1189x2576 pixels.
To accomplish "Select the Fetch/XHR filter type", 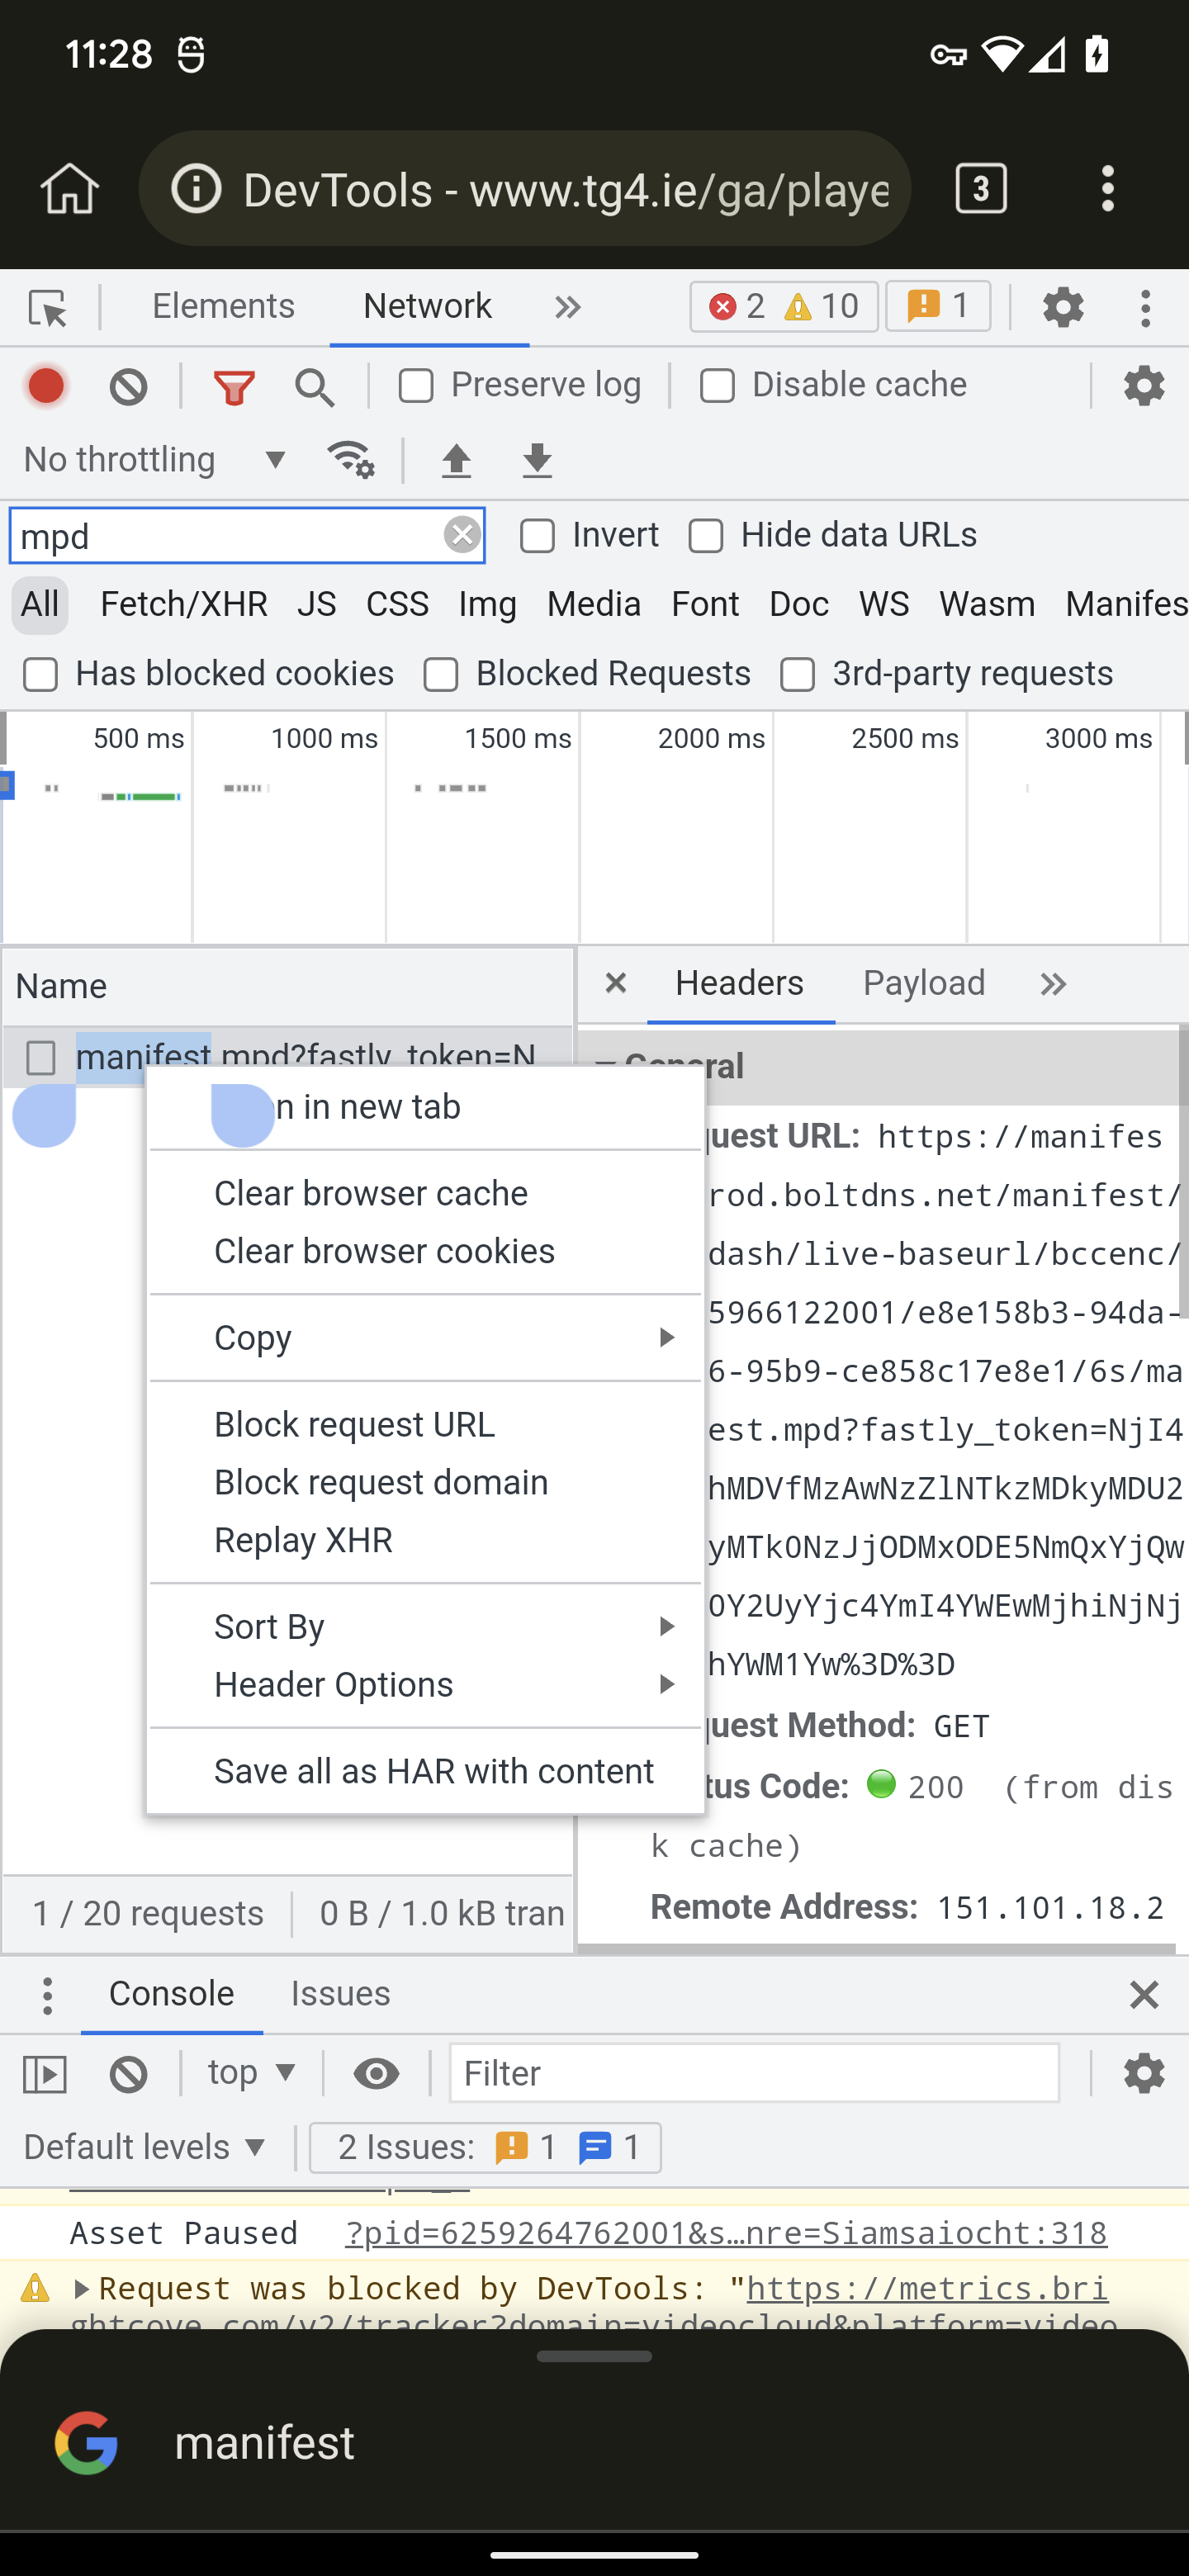I will [x=184, y=604].
